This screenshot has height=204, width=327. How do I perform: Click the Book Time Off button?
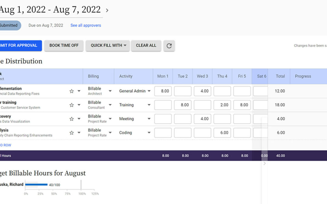tap(64, 46)
